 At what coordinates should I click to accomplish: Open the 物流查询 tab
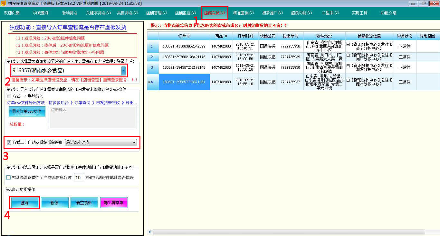click(41, 13)
